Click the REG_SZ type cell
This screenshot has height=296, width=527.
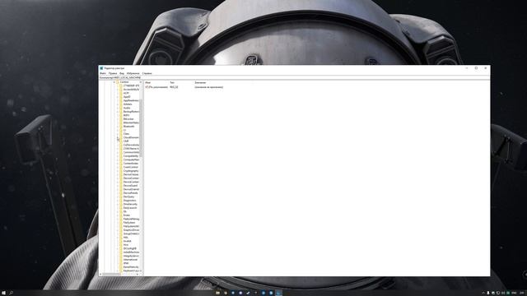tap(174, 87)
